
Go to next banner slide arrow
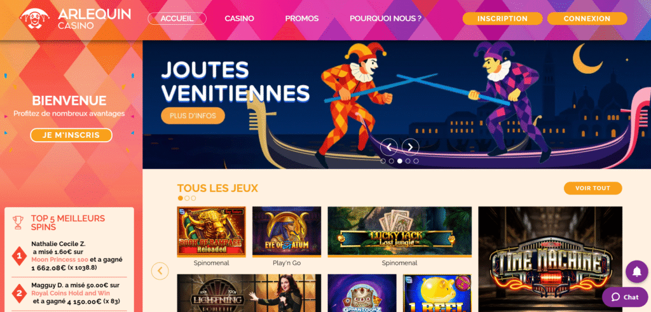pos(410,147)
